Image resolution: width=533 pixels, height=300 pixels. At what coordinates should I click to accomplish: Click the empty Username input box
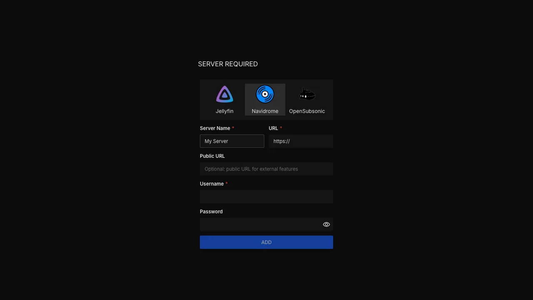tap(266, 197)
